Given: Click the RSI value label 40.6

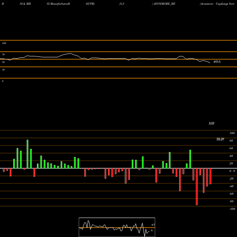Looking at the screenshot, I should pyautogui.click(x=217, y=62).
